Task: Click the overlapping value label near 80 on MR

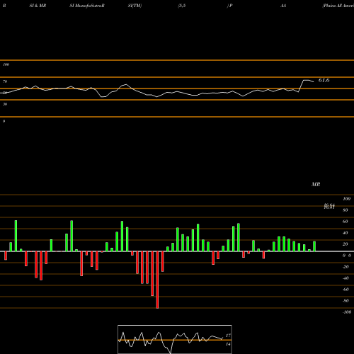Action: tap(329, 207)
